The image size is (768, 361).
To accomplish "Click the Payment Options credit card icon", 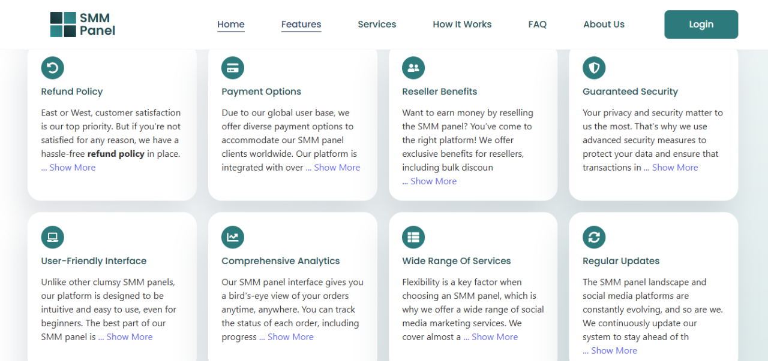I will [233, 68].
